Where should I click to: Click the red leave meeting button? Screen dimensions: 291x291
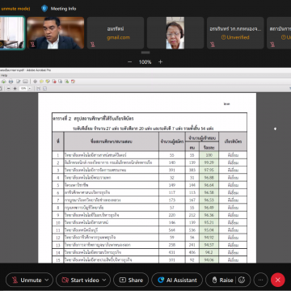[x=278, y=280]
